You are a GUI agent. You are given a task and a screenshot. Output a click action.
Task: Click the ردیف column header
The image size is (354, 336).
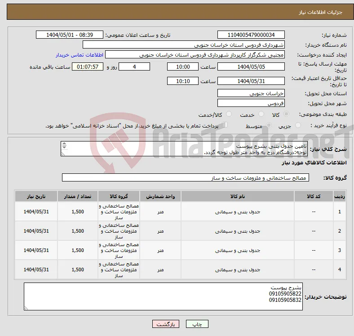(x=339, y=196)
